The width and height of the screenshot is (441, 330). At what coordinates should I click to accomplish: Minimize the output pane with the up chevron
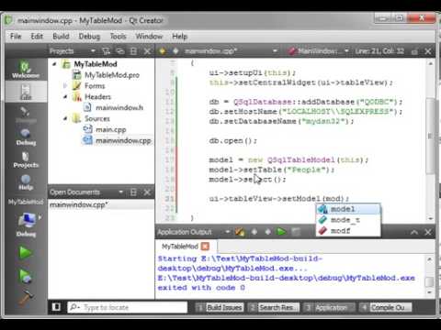(x=414, y=233)
